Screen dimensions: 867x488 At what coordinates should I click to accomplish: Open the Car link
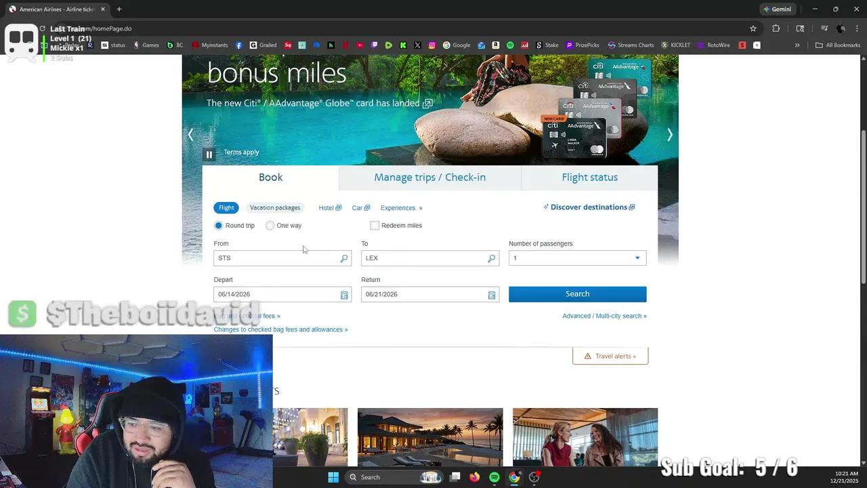[x=361, y=208]
